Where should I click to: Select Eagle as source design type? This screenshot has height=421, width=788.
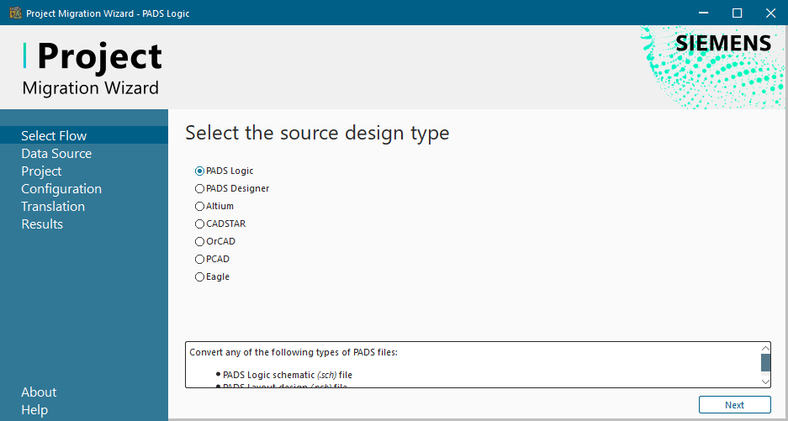[200, 276]
